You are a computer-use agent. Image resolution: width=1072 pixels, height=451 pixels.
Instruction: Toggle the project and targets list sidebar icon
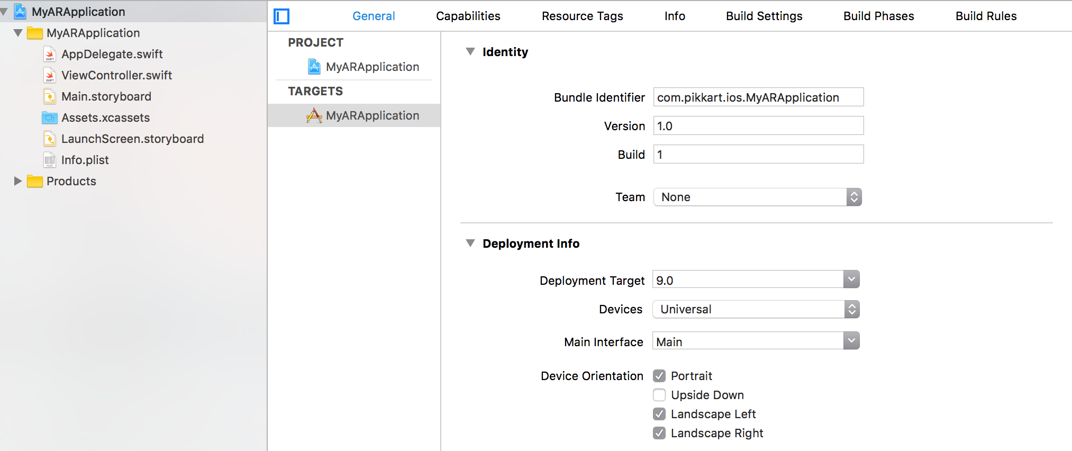click(x=281, y=16)
